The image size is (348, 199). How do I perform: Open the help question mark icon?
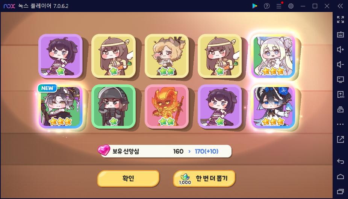pyautogui.click(x=267, y=6)
